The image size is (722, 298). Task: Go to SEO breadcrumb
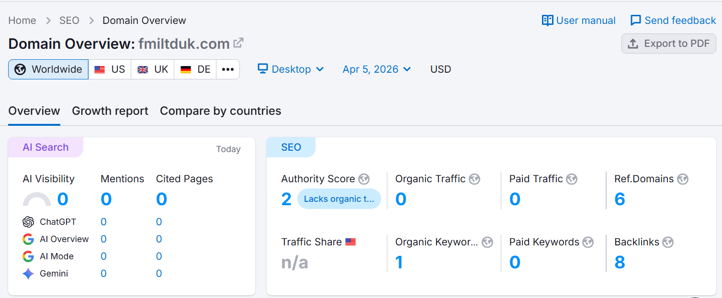[x=69, y=21]
